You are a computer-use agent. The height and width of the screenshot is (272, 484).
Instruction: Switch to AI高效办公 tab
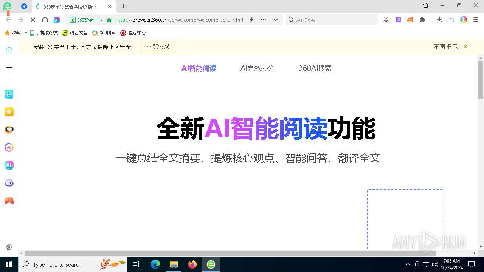(x=258, y=68)
